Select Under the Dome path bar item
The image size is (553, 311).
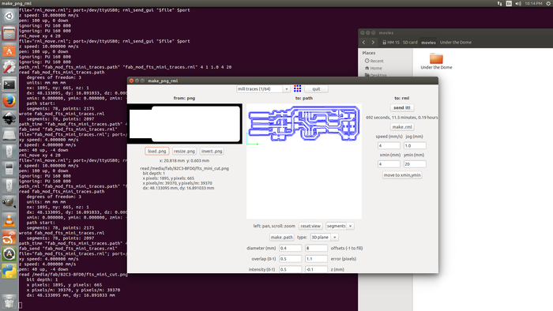click(455, 43)
